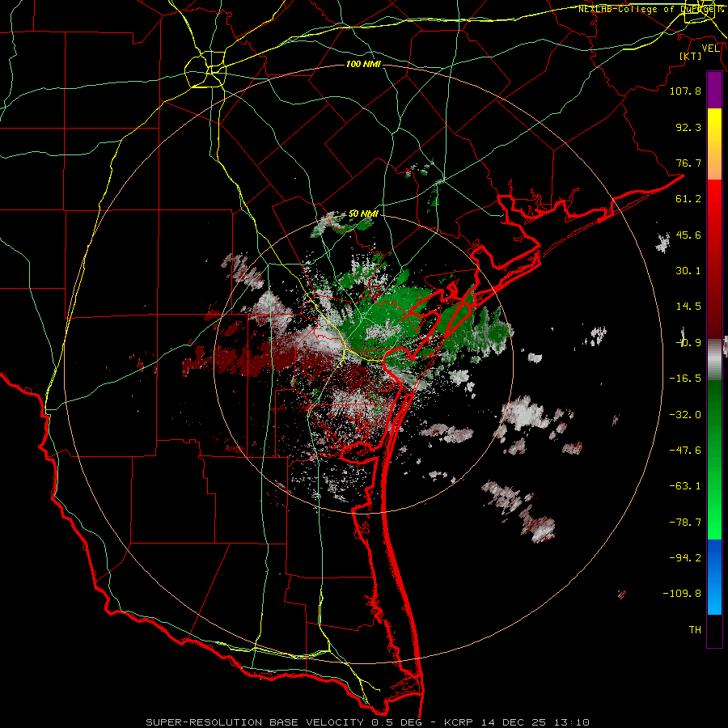This screenshot has width=728, height=728.
Task: Click the yellow-to-orange segment of the color bar
Action: (714, 144)
